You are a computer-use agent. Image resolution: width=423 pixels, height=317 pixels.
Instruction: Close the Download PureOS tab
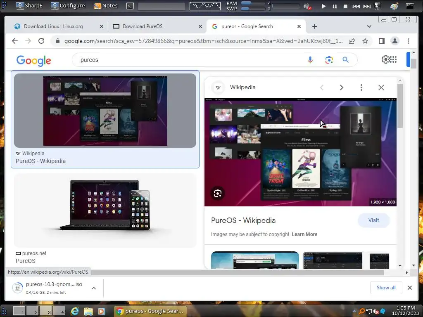pos(200,26)
